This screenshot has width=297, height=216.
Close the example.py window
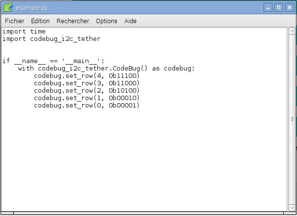tap(290, 7)
